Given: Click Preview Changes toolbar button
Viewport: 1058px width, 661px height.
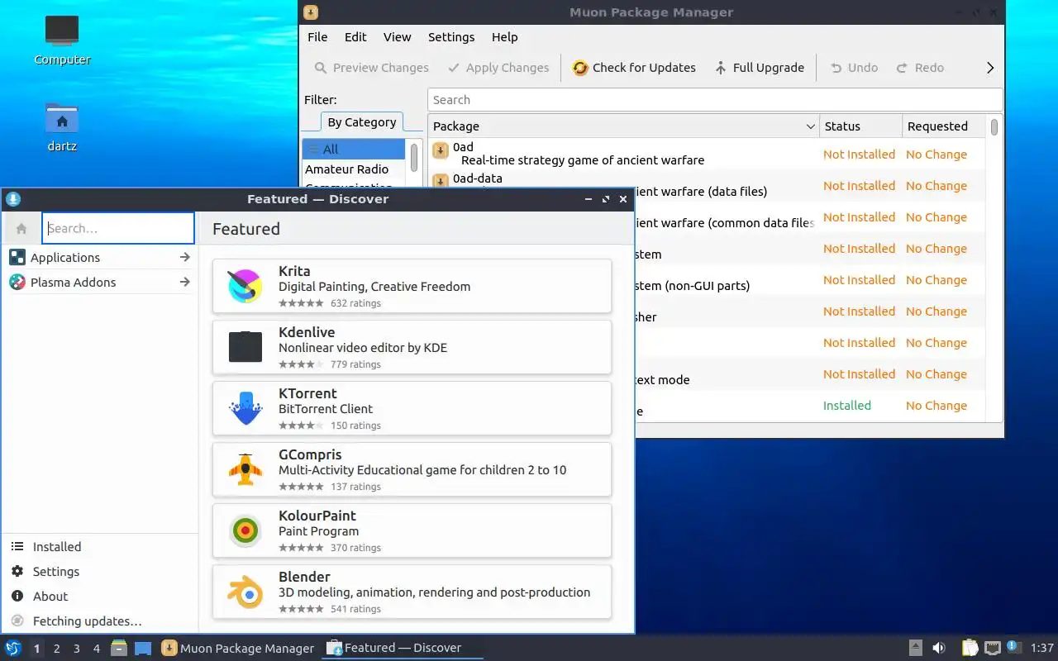Looking at the screenshot, I should click(371, 68).
